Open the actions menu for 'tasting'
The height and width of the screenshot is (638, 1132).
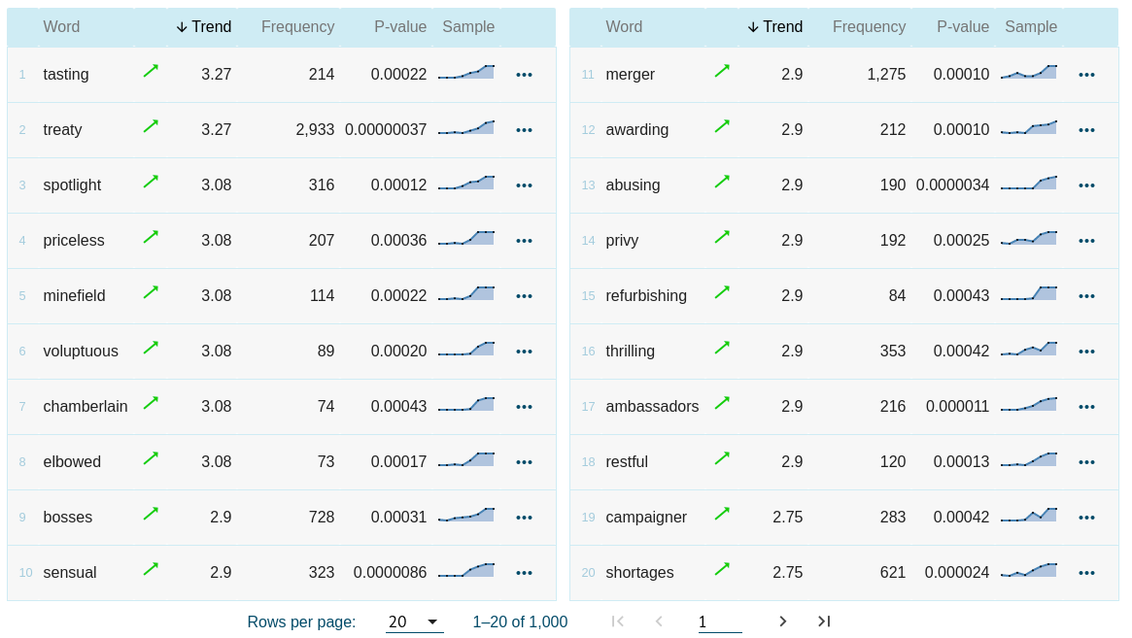524,74
